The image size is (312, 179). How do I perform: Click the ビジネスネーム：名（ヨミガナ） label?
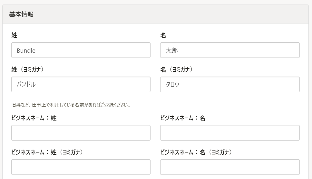pyautogui.click(x=196, y=152)
